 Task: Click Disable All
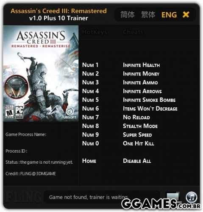tap(137, 161)
